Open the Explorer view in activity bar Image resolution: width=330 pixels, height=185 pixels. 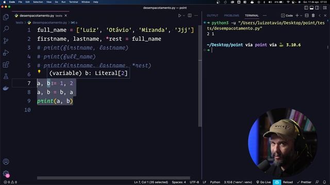[x=6, y=17]
